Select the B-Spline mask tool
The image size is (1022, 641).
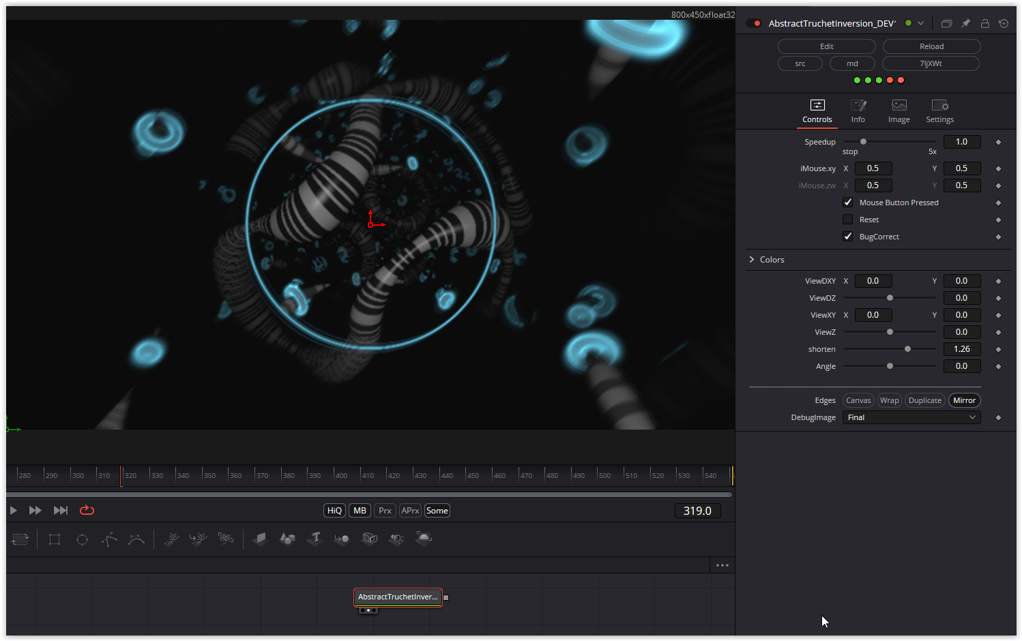pyautogui.click(x=136, y=539)
